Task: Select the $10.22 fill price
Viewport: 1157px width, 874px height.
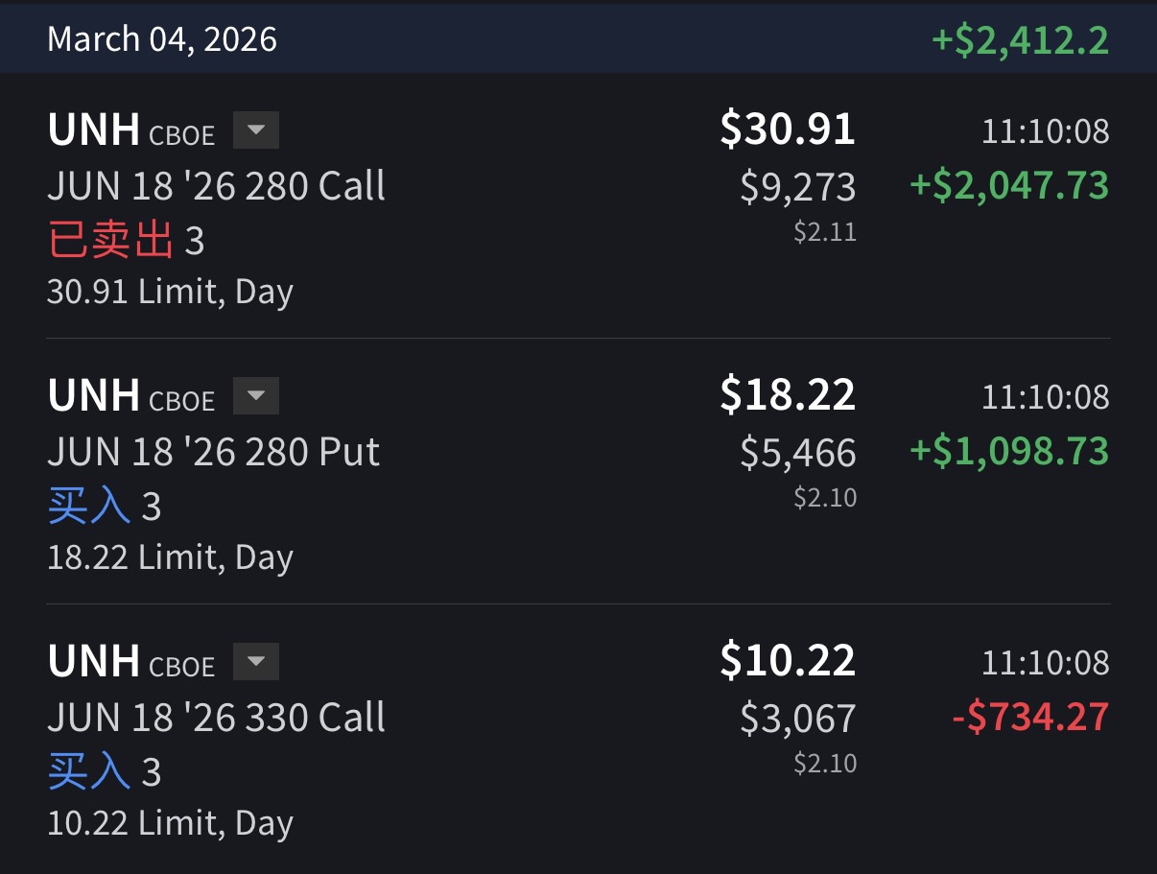Action: tap(788, 661)
